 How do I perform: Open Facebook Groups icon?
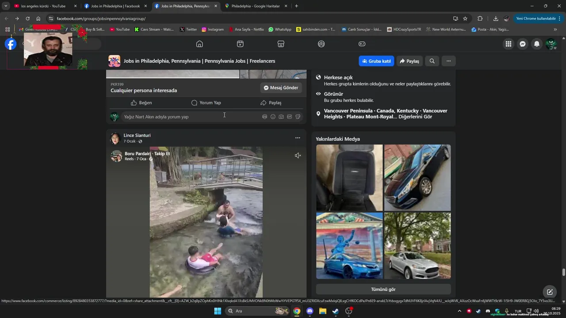pyautogui.click(x=321, y=44)
